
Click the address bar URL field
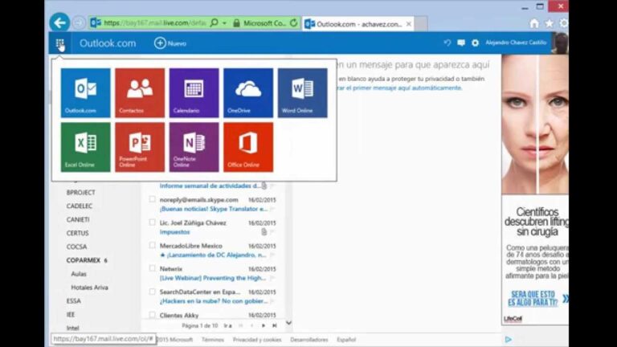point(154,22)
